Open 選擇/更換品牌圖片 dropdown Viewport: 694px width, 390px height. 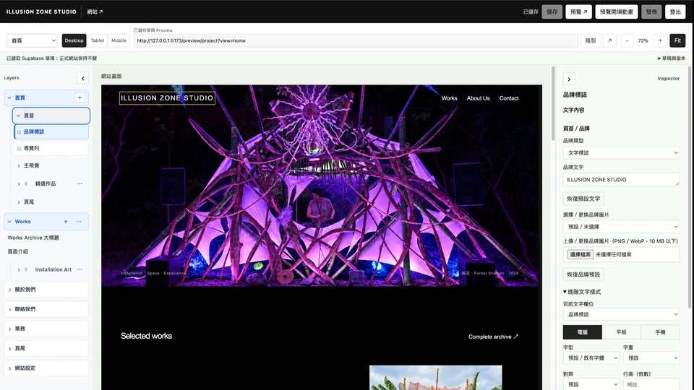point(622,227)
